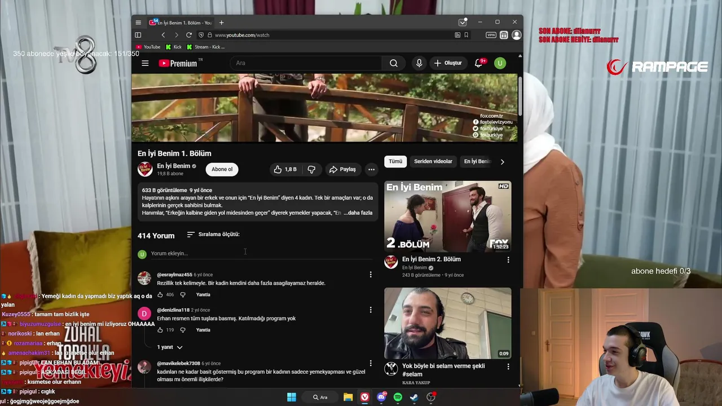
Task: Open the Kick bookmark
Action: [174, 47]
